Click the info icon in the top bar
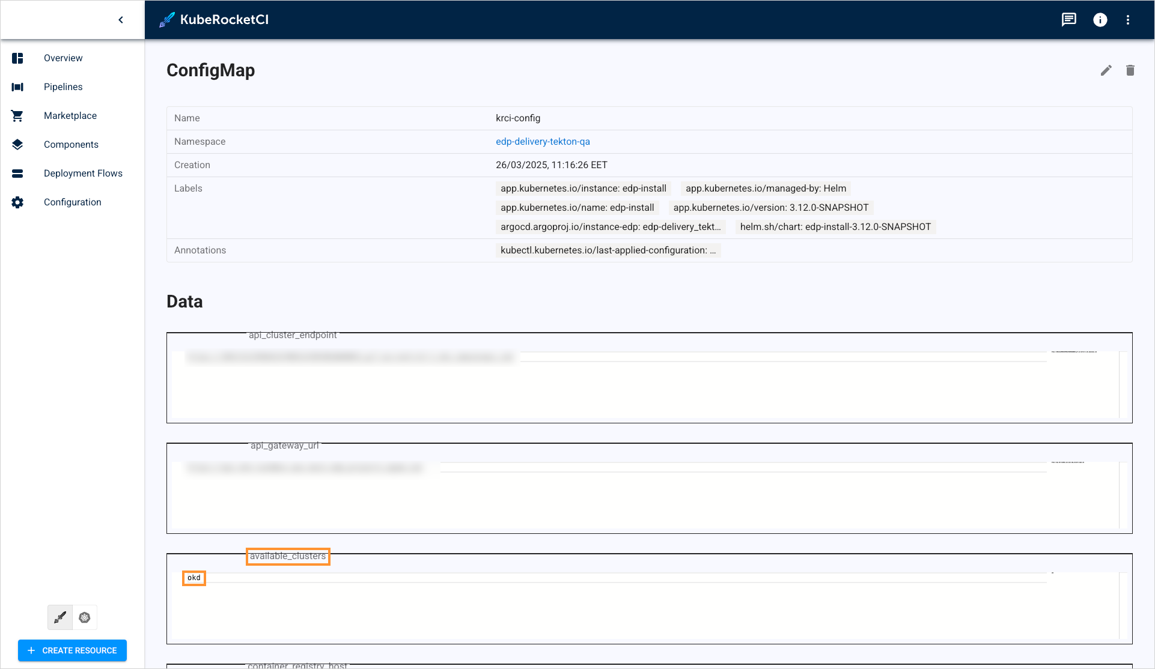Screen dimensions: 1155x669 point(1100,20)
